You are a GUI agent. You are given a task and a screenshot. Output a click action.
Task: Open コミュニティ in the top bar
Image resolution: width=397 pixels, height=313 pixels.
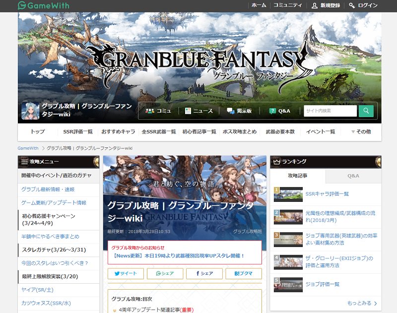click(x=288, y=5)
